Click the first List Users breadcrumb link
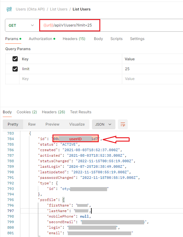This screenshot has width=183, height=237. point(59,9)
